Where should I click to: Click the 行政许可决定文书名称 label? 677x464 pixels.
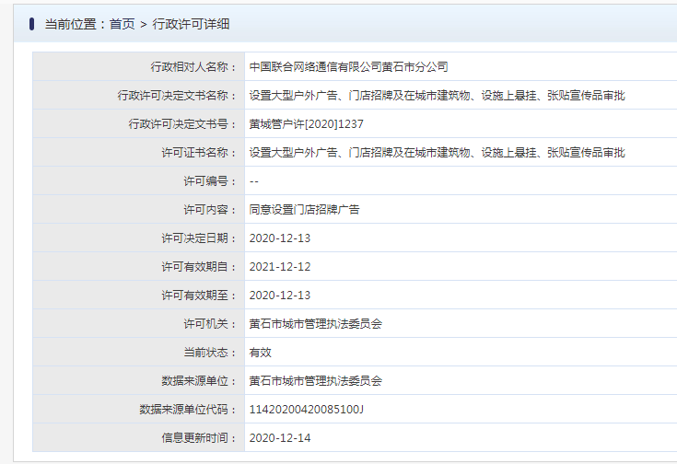pyautogui.click(x=177, y=96)
